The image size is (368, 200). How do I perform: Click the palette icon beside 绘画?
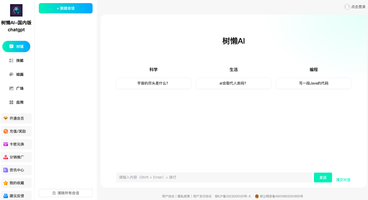tap(11, 74)
